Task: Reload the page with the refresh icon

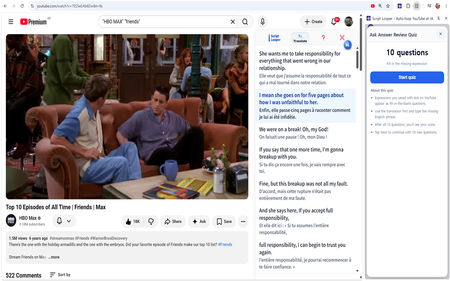Action: 22,6
